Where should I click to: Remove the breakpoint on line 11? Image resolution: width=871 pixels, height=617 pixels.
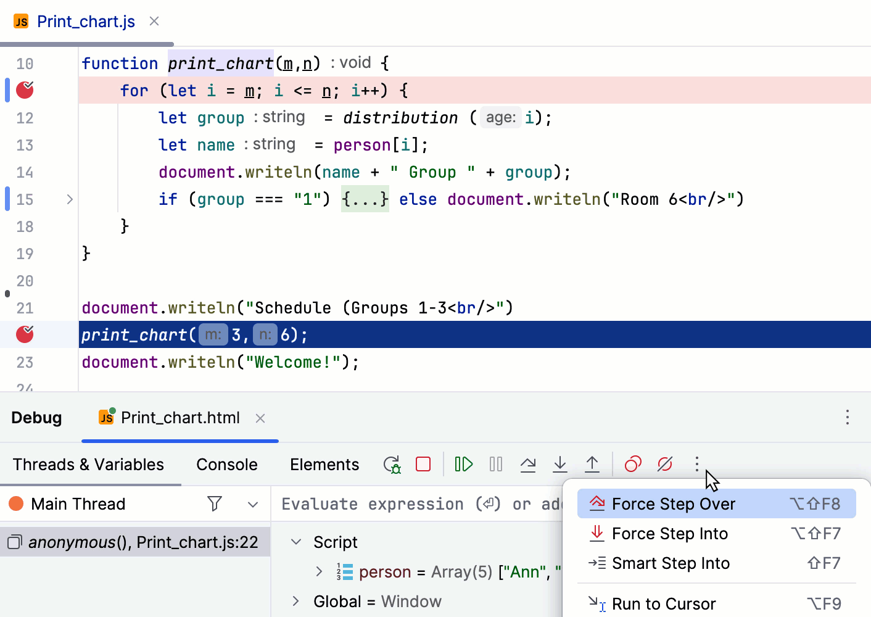[24, 89]
